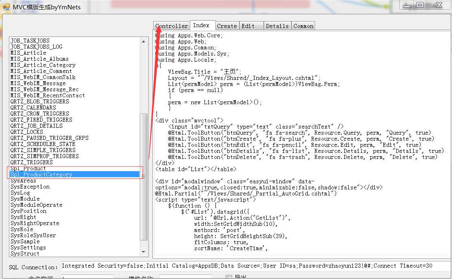Click the table list scroll-up arrow
This screenshot has width=452, height=279.
[143, 42]
